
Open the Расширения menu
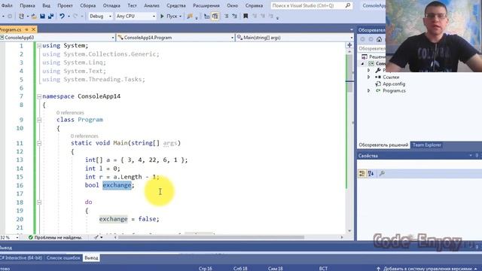206,5
